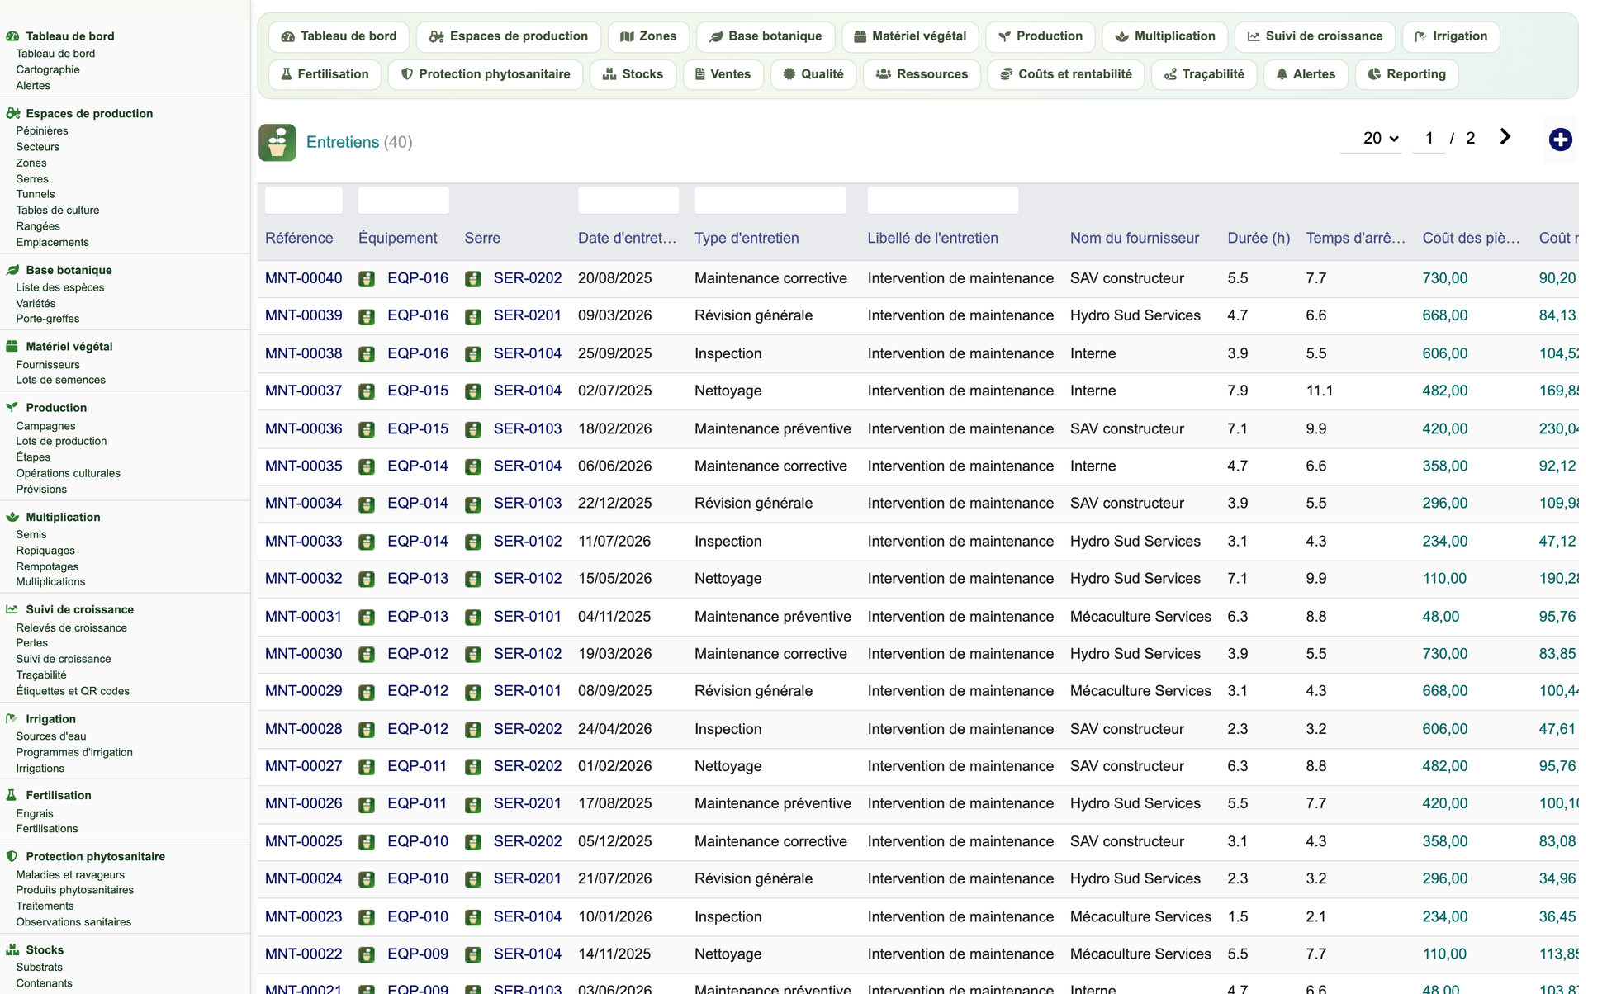Sort by the Durée (h) column header
This screenshot has height=994, width=1607.
[x=1259, y=238]
